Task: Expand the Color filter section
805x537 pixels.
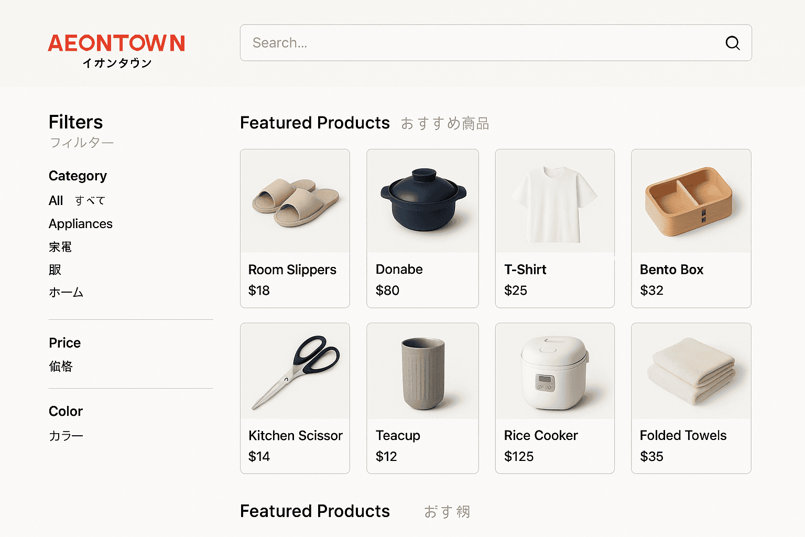Action: pos(66,411)
